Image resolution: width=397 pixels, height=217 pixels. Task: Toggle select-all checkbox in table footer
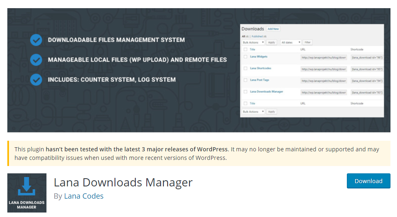pos(245,104)
